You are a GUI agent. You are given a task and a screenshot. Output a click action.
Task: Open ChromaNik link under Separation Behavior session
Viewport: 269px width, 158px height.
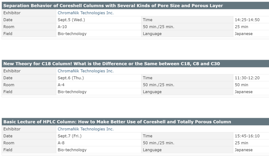[86, 13]
